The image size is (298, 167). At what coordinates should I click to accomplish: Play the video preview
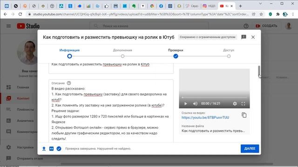click(x=186, y=103)
